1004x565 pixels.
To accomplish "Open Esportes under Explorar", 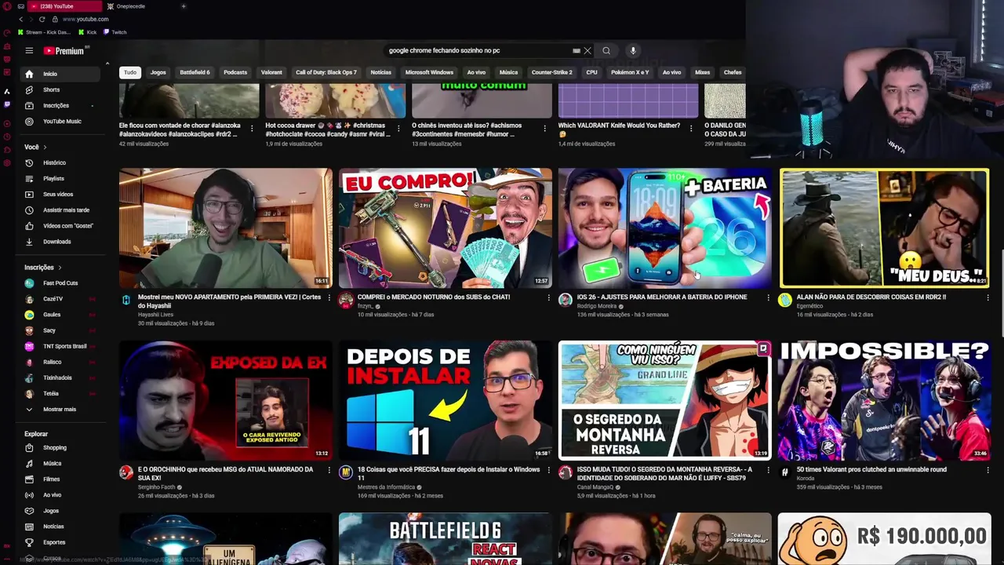I will (54, 542).
